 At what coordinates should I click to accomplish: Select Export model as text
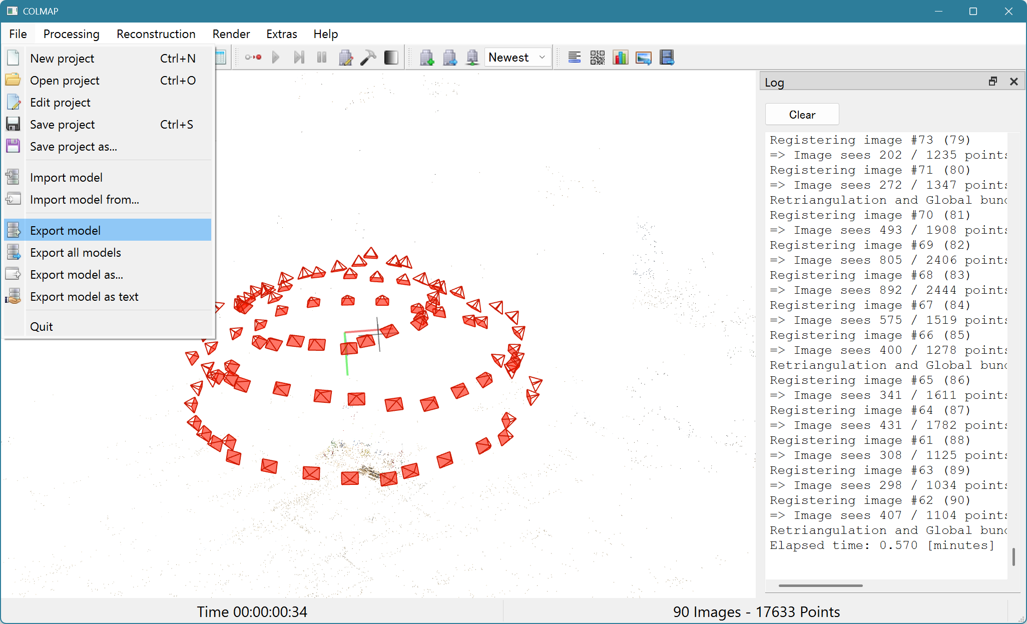(x=84, y=296)
